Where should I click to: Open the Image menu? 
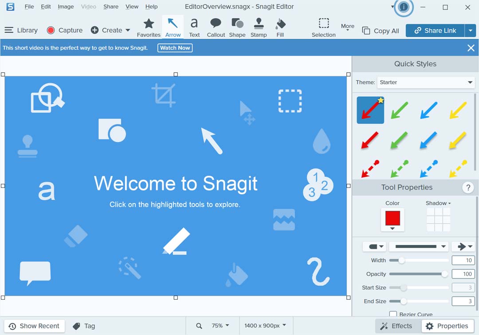[x=66, y=6]
